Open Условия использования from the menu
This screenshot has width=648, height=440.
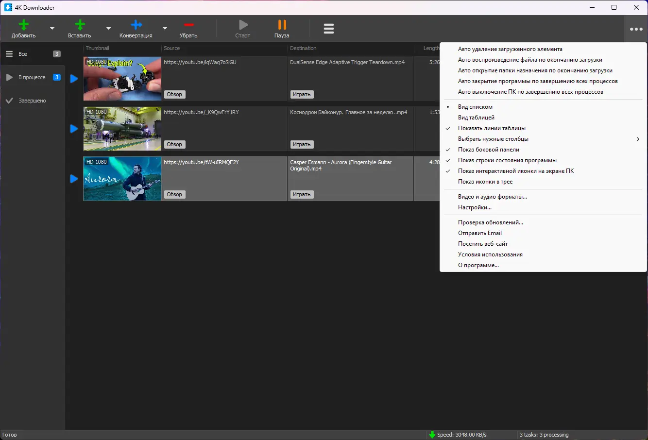click(x=543, y=254)
